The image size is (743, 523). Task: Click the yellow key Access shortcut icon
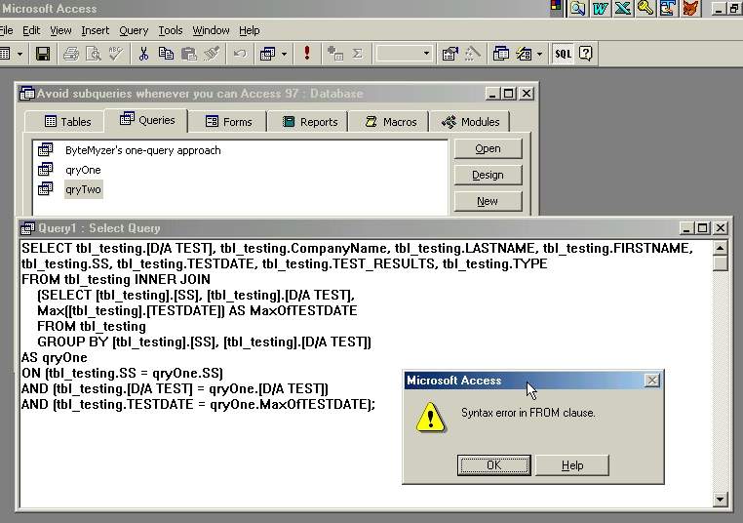click(645, 8)
